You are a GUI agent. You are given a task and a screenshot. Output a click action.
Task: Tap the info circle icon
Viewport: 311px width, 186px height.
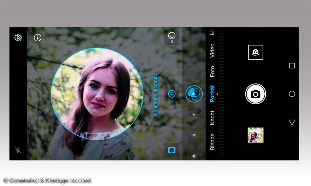[38, 38]
